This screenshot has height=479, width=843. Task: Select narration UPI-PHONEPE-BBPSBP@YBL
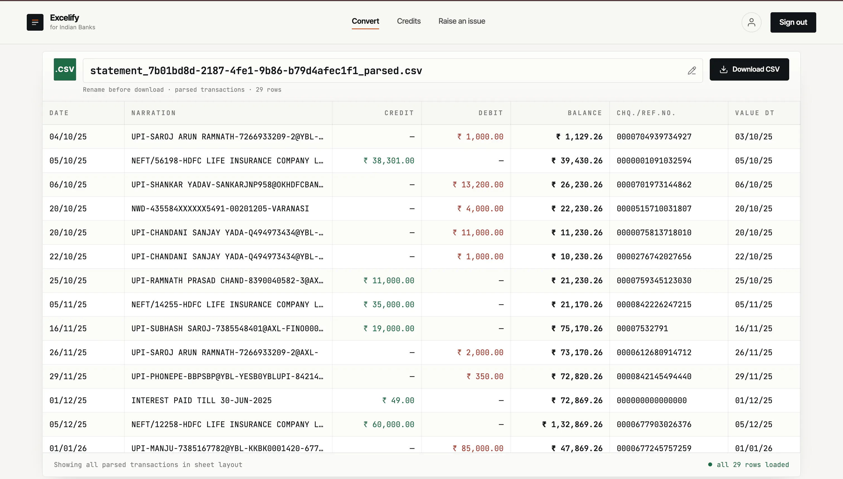227,377
